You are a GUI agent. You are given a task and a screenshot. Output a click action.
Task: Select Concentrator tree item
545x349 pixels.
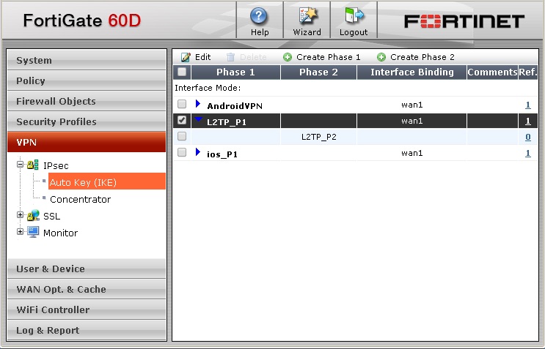click(80, 199)
